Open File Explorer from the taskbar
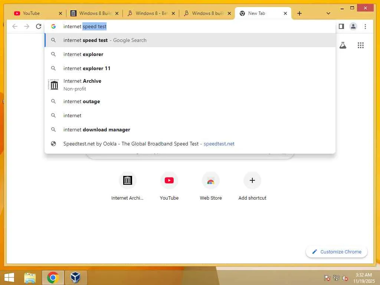Screen dimensions: 380x285 pos(30,278)
